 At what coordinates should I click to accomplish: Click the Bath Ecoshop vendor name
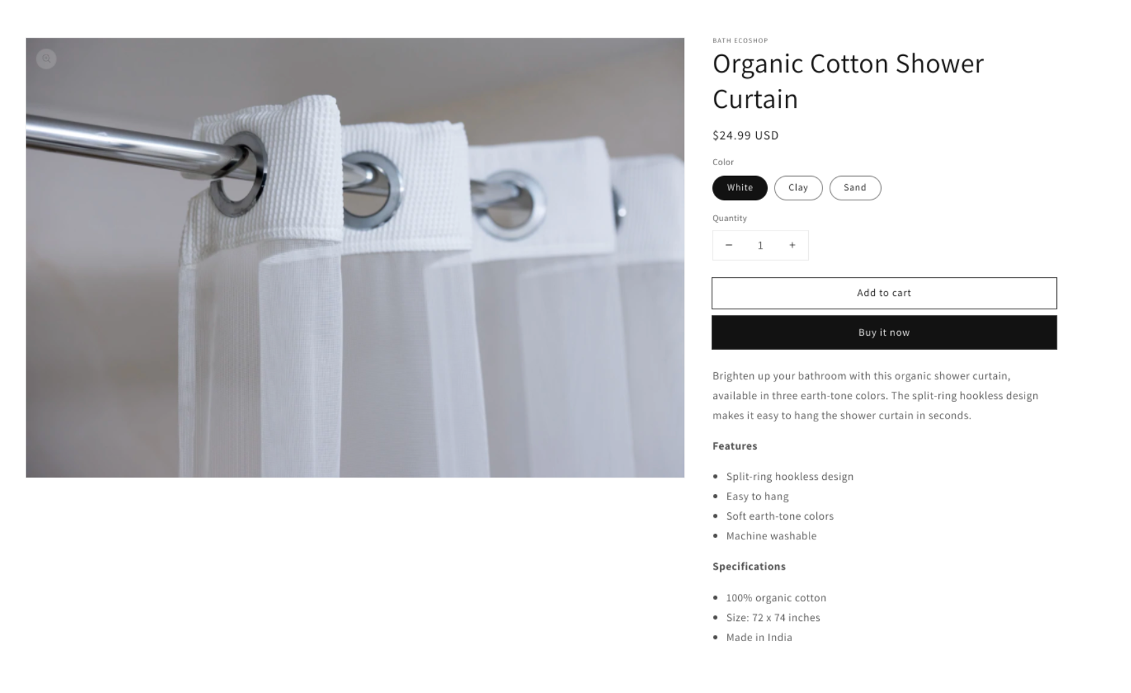pyautogui.click(x=740, y=40)
